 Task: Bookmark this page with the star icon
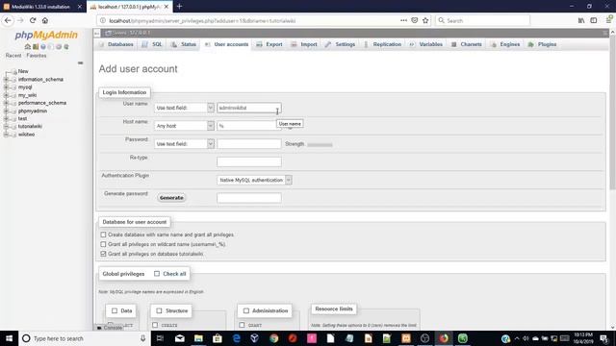[425, 20]
